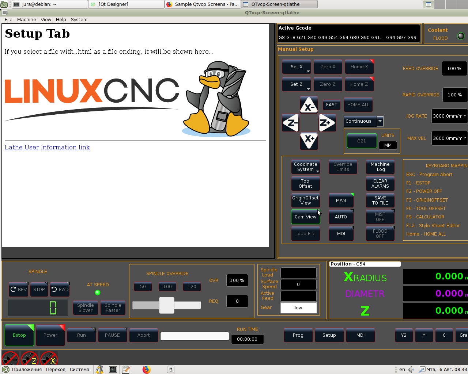Open Tool Offset view
This screenshot has height=374, width=468.
[306, 184]
